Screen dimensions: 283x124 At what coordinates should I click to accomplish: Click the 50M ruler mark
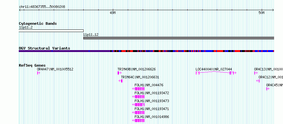[261, 13]
